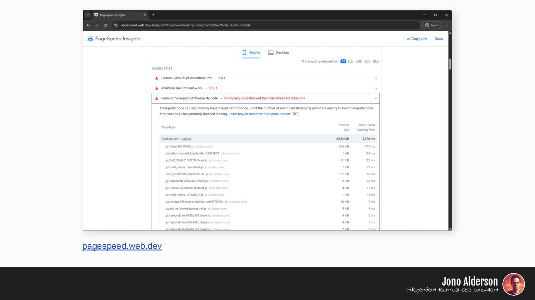
Task: Open the 2e2b58a0.51f45259.chunk.js link
Action: point(186,160)
